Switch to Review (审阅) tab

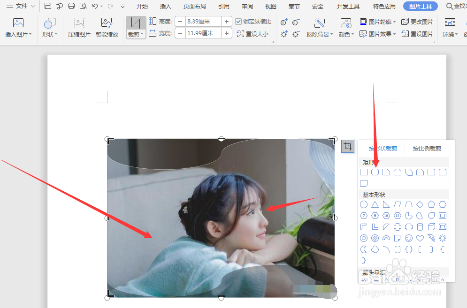coord(247,6)
